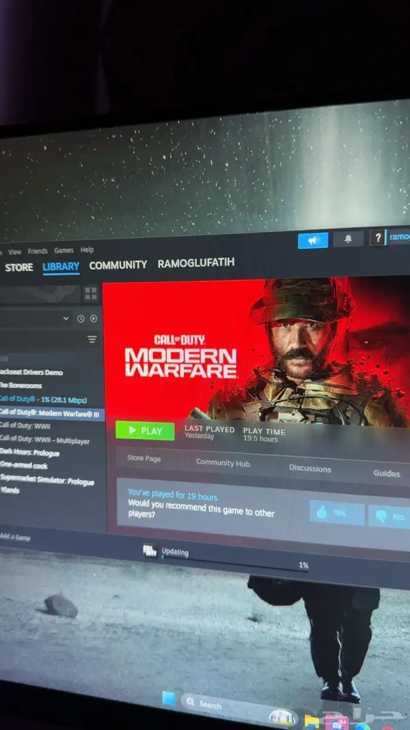The width and height of the screenshot is (410, 730).
Task: Click the thumbs down No button
Action: click(390, 517)
